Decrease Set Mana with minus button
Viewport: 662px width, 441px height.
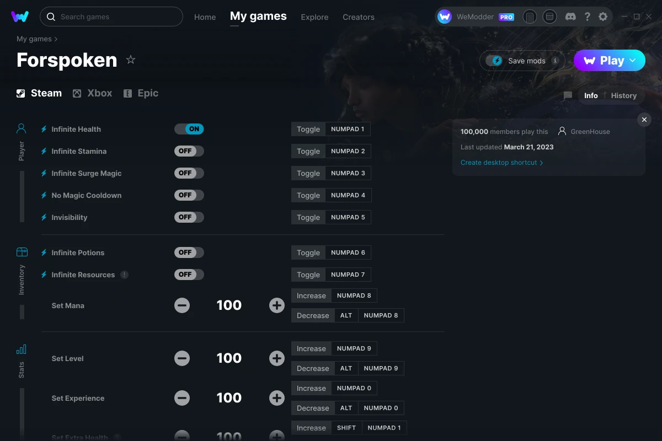tap(182, 305)
